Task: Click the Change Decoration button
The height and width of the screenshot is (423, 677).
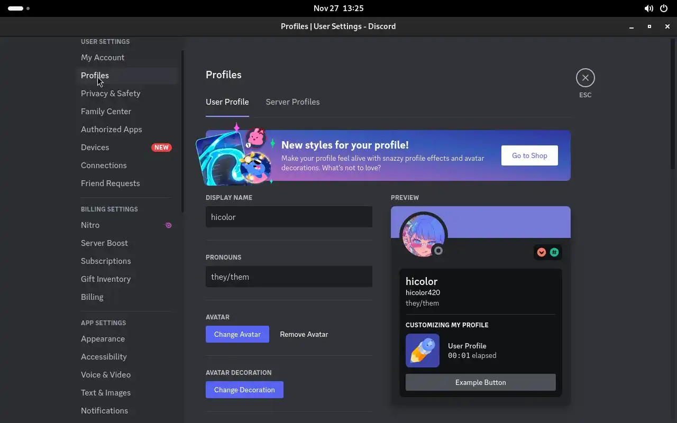Action: (244, 390)
